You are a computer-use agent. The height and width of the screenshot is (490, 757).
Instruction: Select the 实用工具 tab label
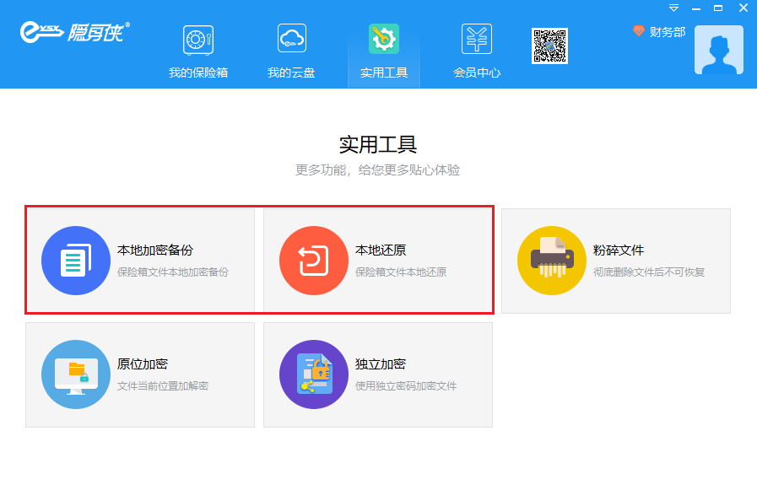coord(384,73)
